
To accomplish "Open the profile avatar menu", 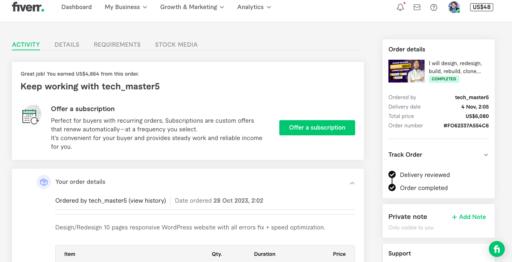I will point(454,7).
